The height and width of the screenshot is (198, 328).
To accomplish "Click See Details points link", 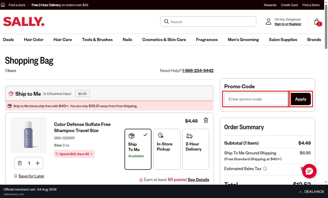I will pyautogui.click(x=198, y=180).
